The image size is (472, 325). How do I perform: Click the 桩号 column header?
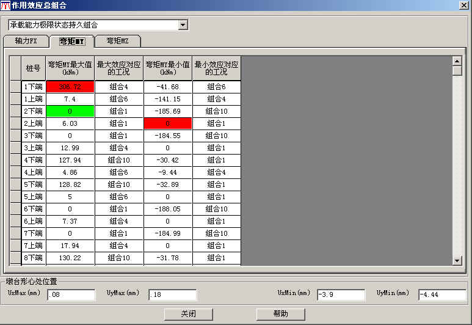[x=33, y=68]
